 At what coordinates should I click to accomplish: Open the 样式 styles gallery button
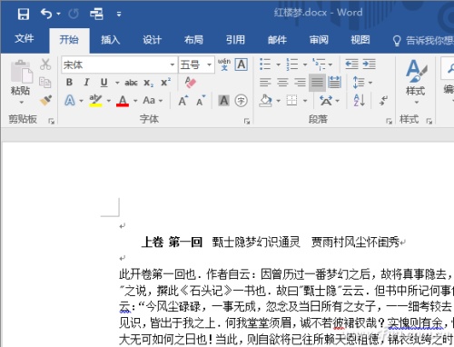tap(416, 81)
